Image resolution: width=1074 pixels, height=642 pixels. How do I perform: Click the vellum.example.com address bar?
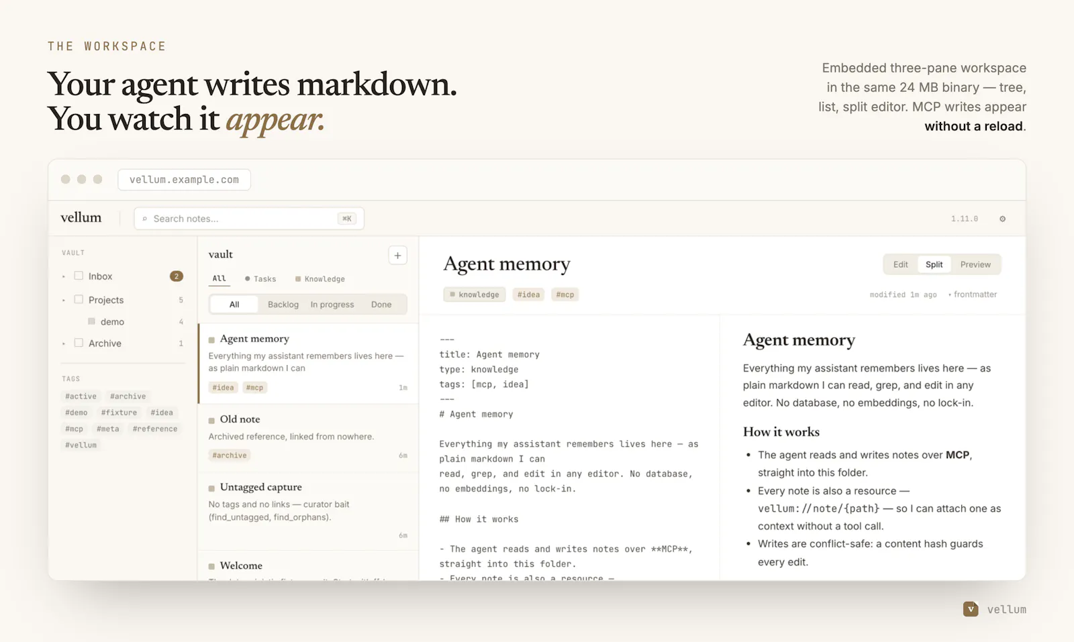coord(184,180)
